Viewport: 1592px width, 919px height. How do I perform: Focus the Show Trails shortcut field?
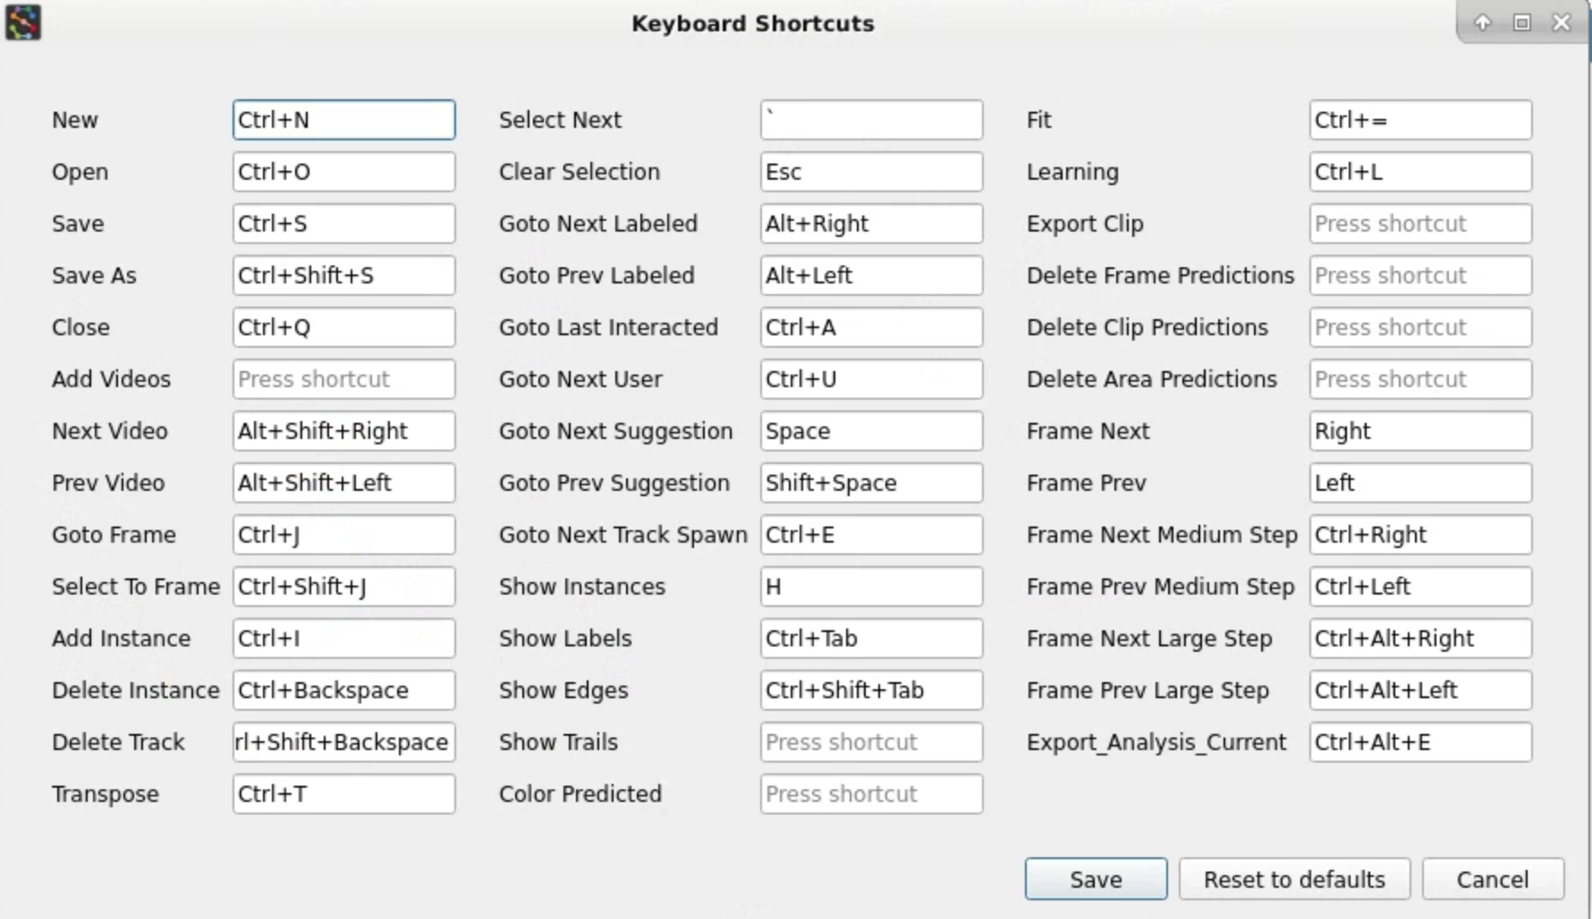coord(871,742)
